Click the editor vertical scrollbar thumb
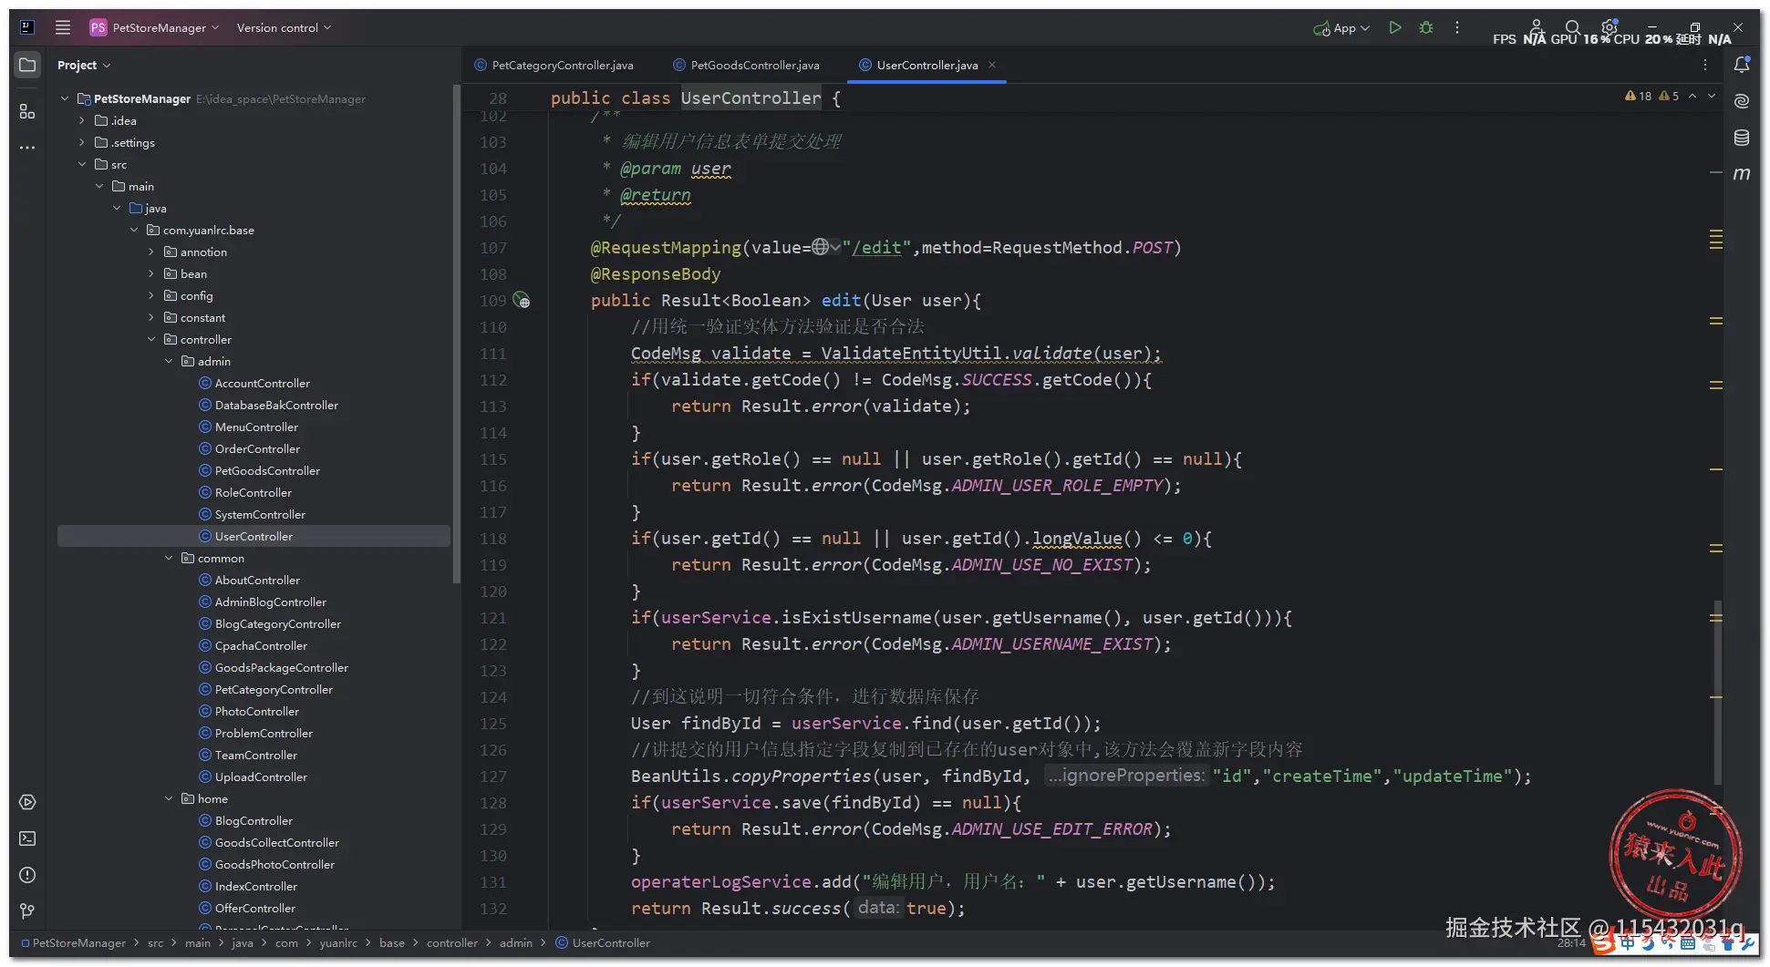Screen dimensions: 1770x967 coord(1718,692)
